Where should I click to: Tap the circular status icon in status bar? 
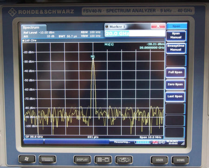click(x=163, y=142)
